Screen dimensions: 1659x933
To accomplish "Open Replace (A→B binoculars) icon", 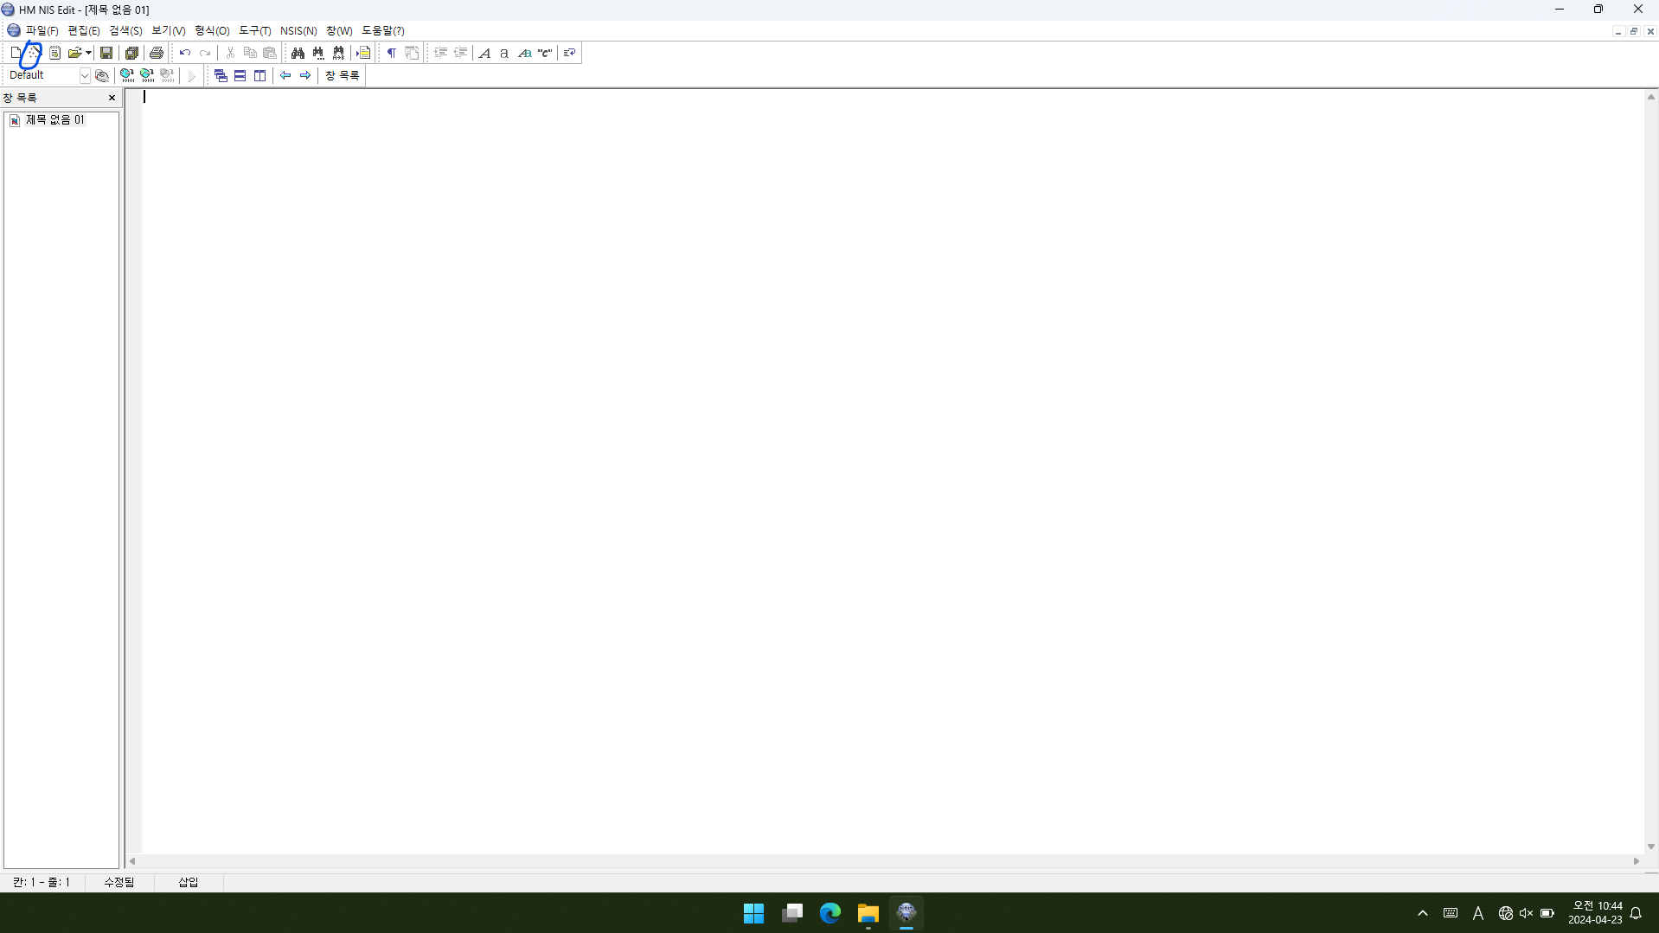I will [x=338, y=53].
